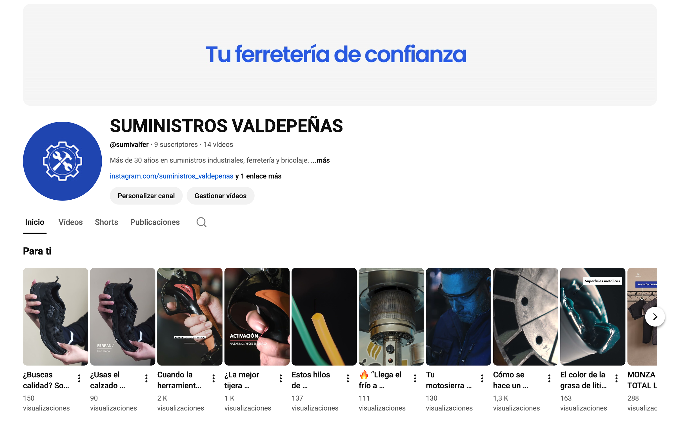Open options menu for 'Llega el frío' short
The height and width of the screenshot is (421, 698).
[x=415, y=378]
